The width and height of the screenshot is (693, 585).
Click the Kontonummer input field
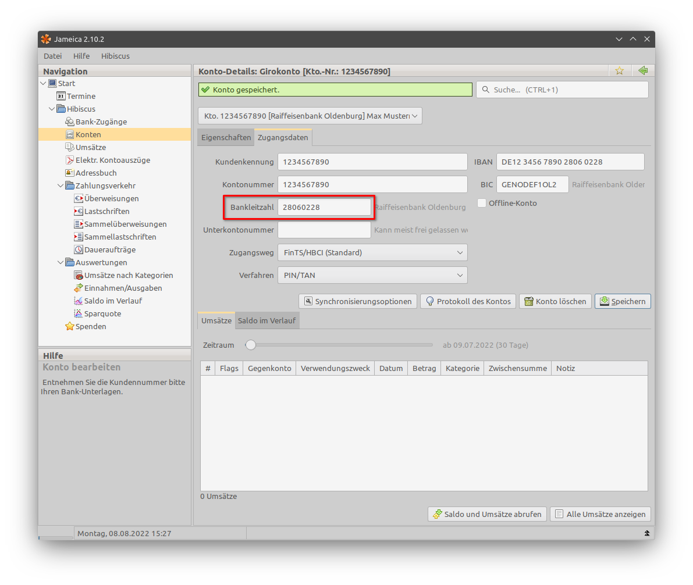[x=372, y=185]
